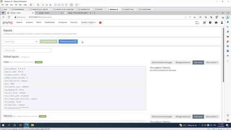
Task: Open the user profile icon
Action: (222, 22)
